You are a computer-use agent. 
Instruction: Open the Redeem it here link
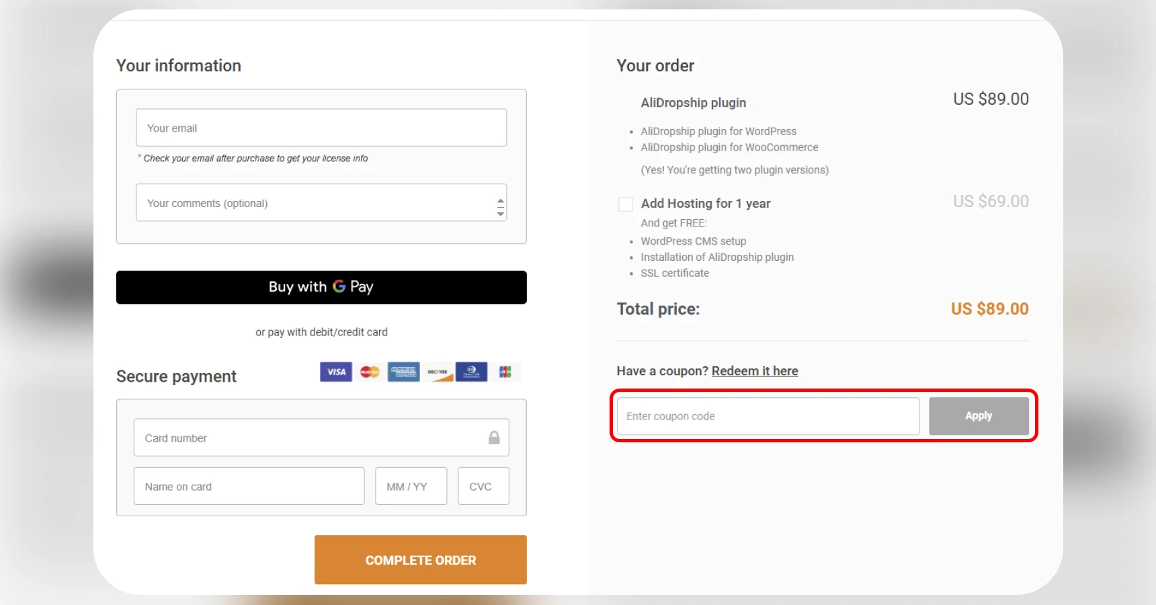[754, 370]
